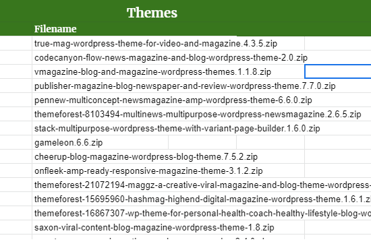Select cell pennew-multiconcept-newsmagazine-amp-wordpress-theme-6.6.0.zip

click(173, 100)
